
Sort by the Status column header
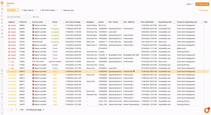[55, 22]
